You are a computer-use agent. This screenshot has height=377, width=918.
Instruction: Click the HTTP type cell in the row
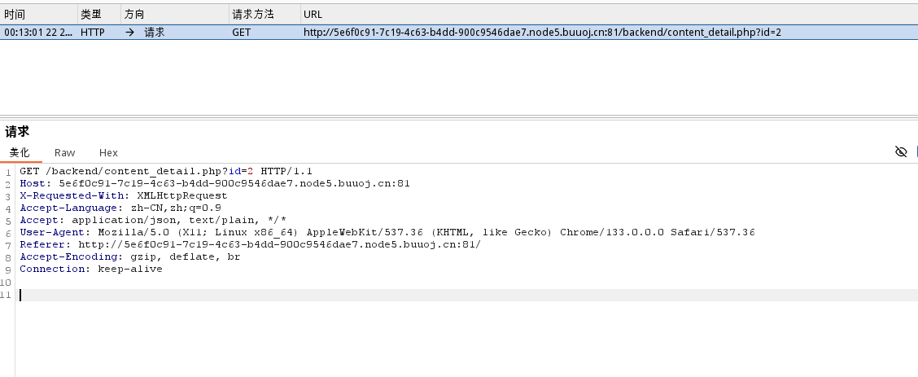click(x=93, y=33)
